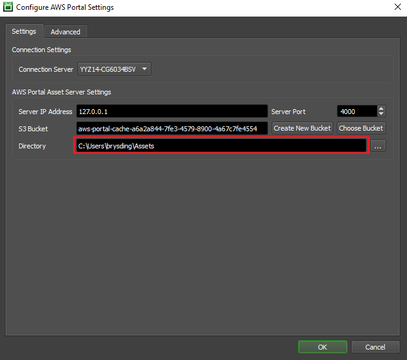Viewport: 407px width, 360px height.
Task: Click the S3 Bucket name field
Action: point(172,128)
